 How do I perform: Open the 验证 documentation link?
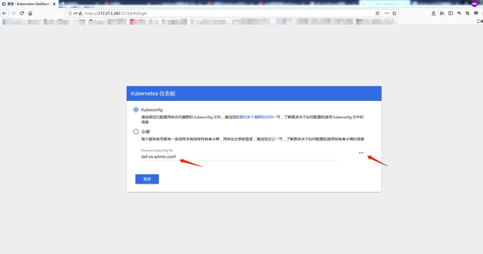[271, 139]
